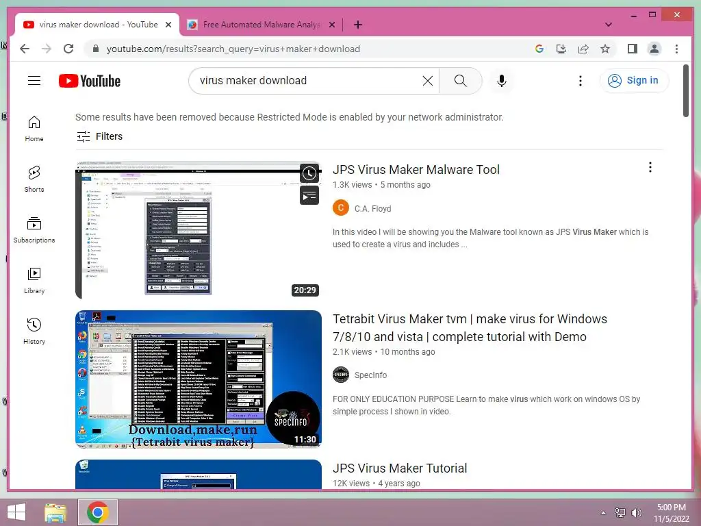
Task: Share this page from the address bar
Action: click(x=583, y=49)
